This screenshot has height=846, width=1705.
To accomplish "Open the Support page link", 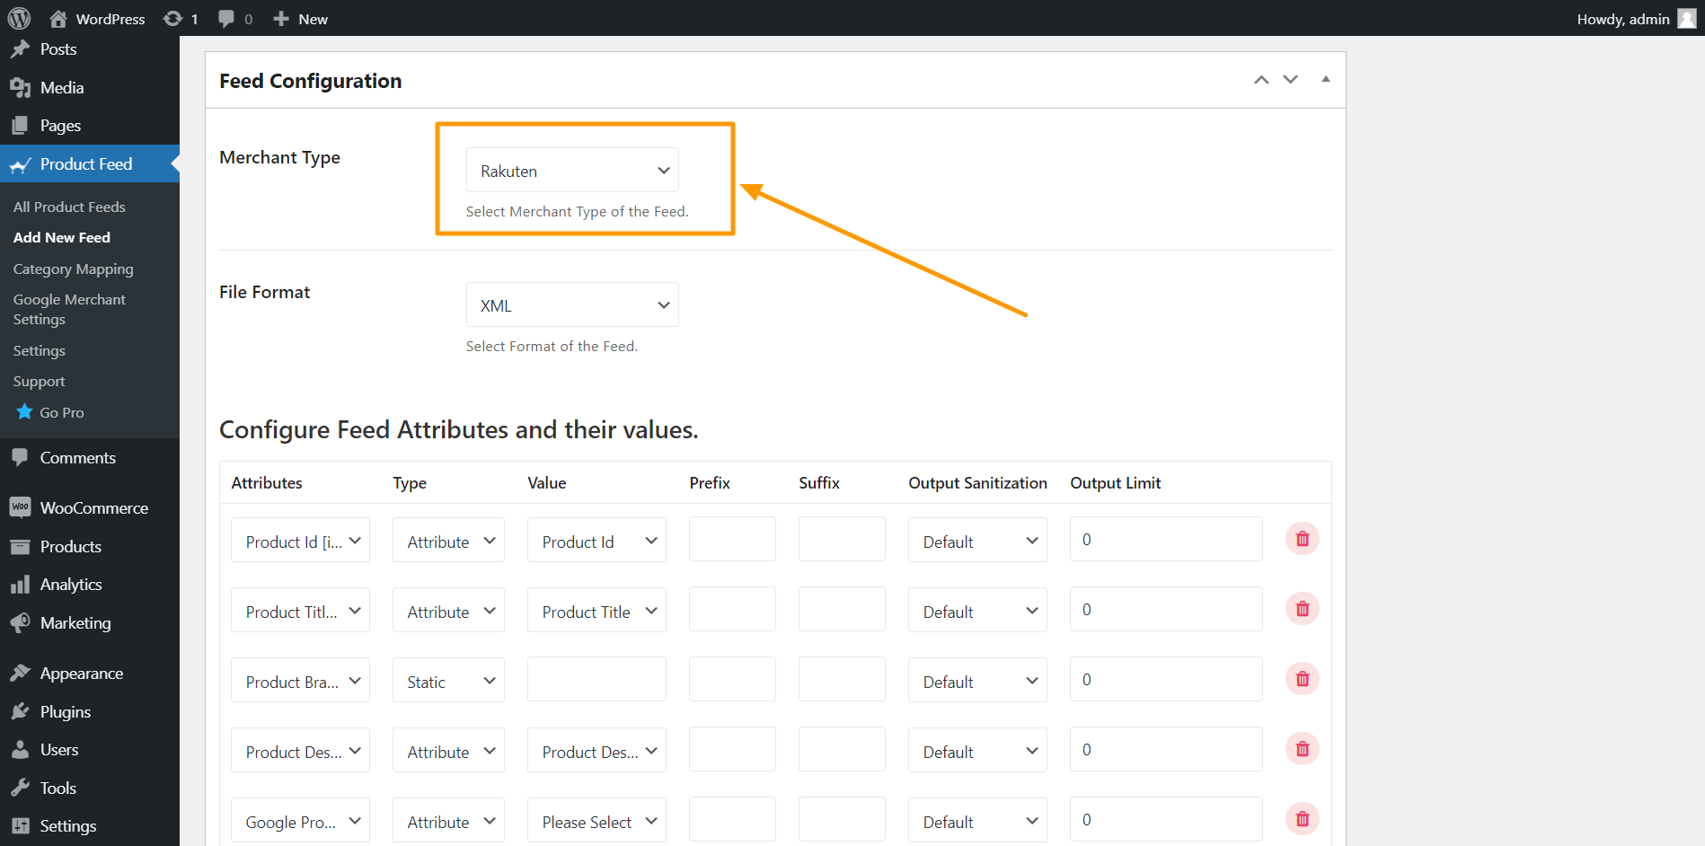I will [x=39, y=381].
